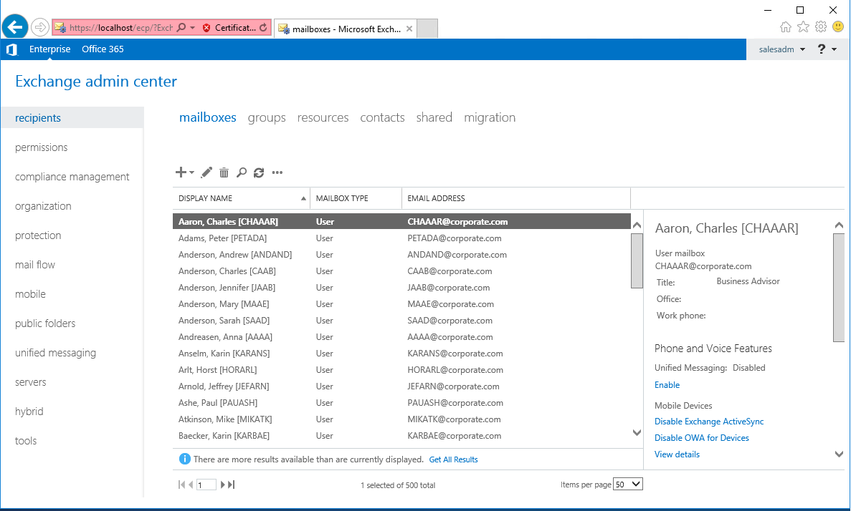
Task: Close the mailboxes browser tab
Action: click(409, 29)
